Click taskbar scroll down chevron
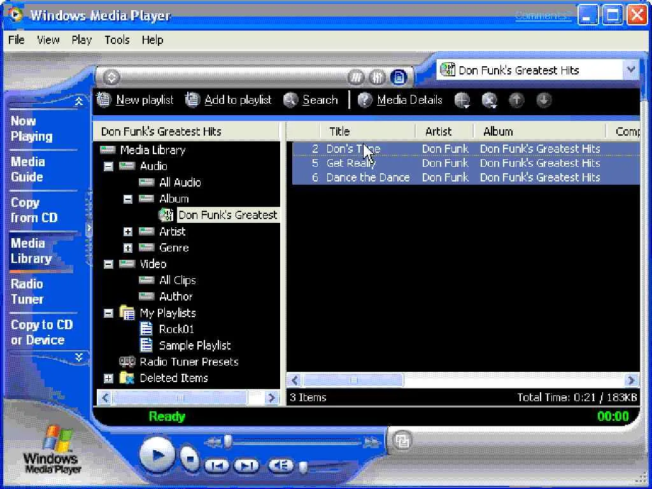 [x=78, y=357]
